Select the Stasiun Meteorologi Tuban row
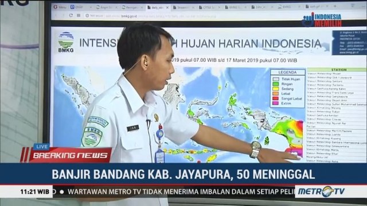Image resolution: width=367 pixels, height=206 pixels. pos(337,112)
